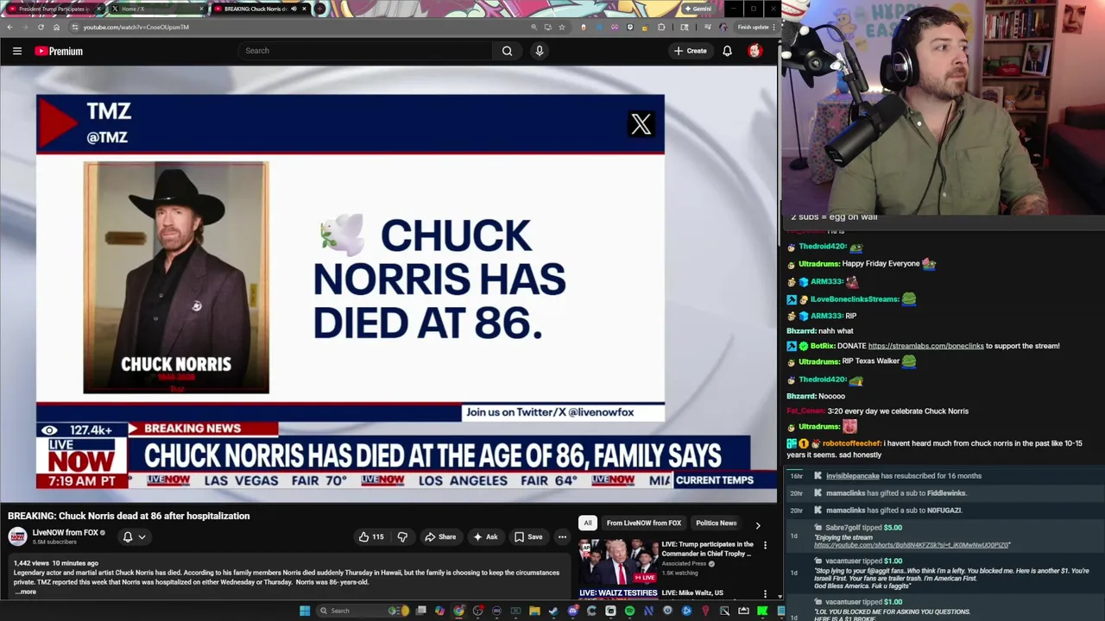
Task: Open YouTube notifications bell
Action: click(x=727, y=51)
